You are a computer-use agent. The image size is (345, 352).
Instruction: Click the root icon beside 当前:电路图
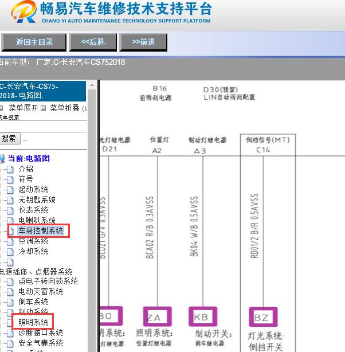pyautogui.click(x=2, y=158)
